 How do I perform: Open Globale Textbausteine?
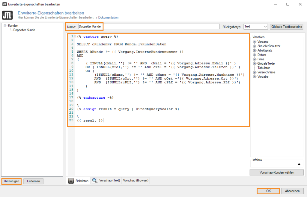click(287, 26)
